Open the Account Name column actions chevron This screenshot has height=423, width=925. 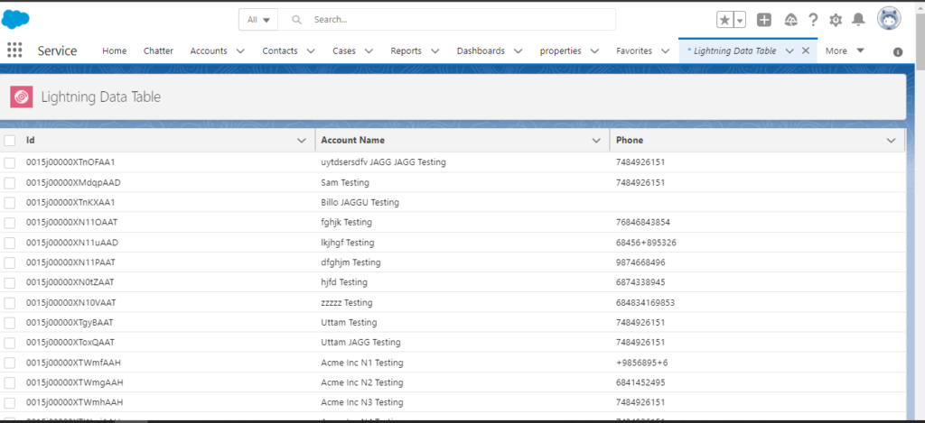[596, 140]
